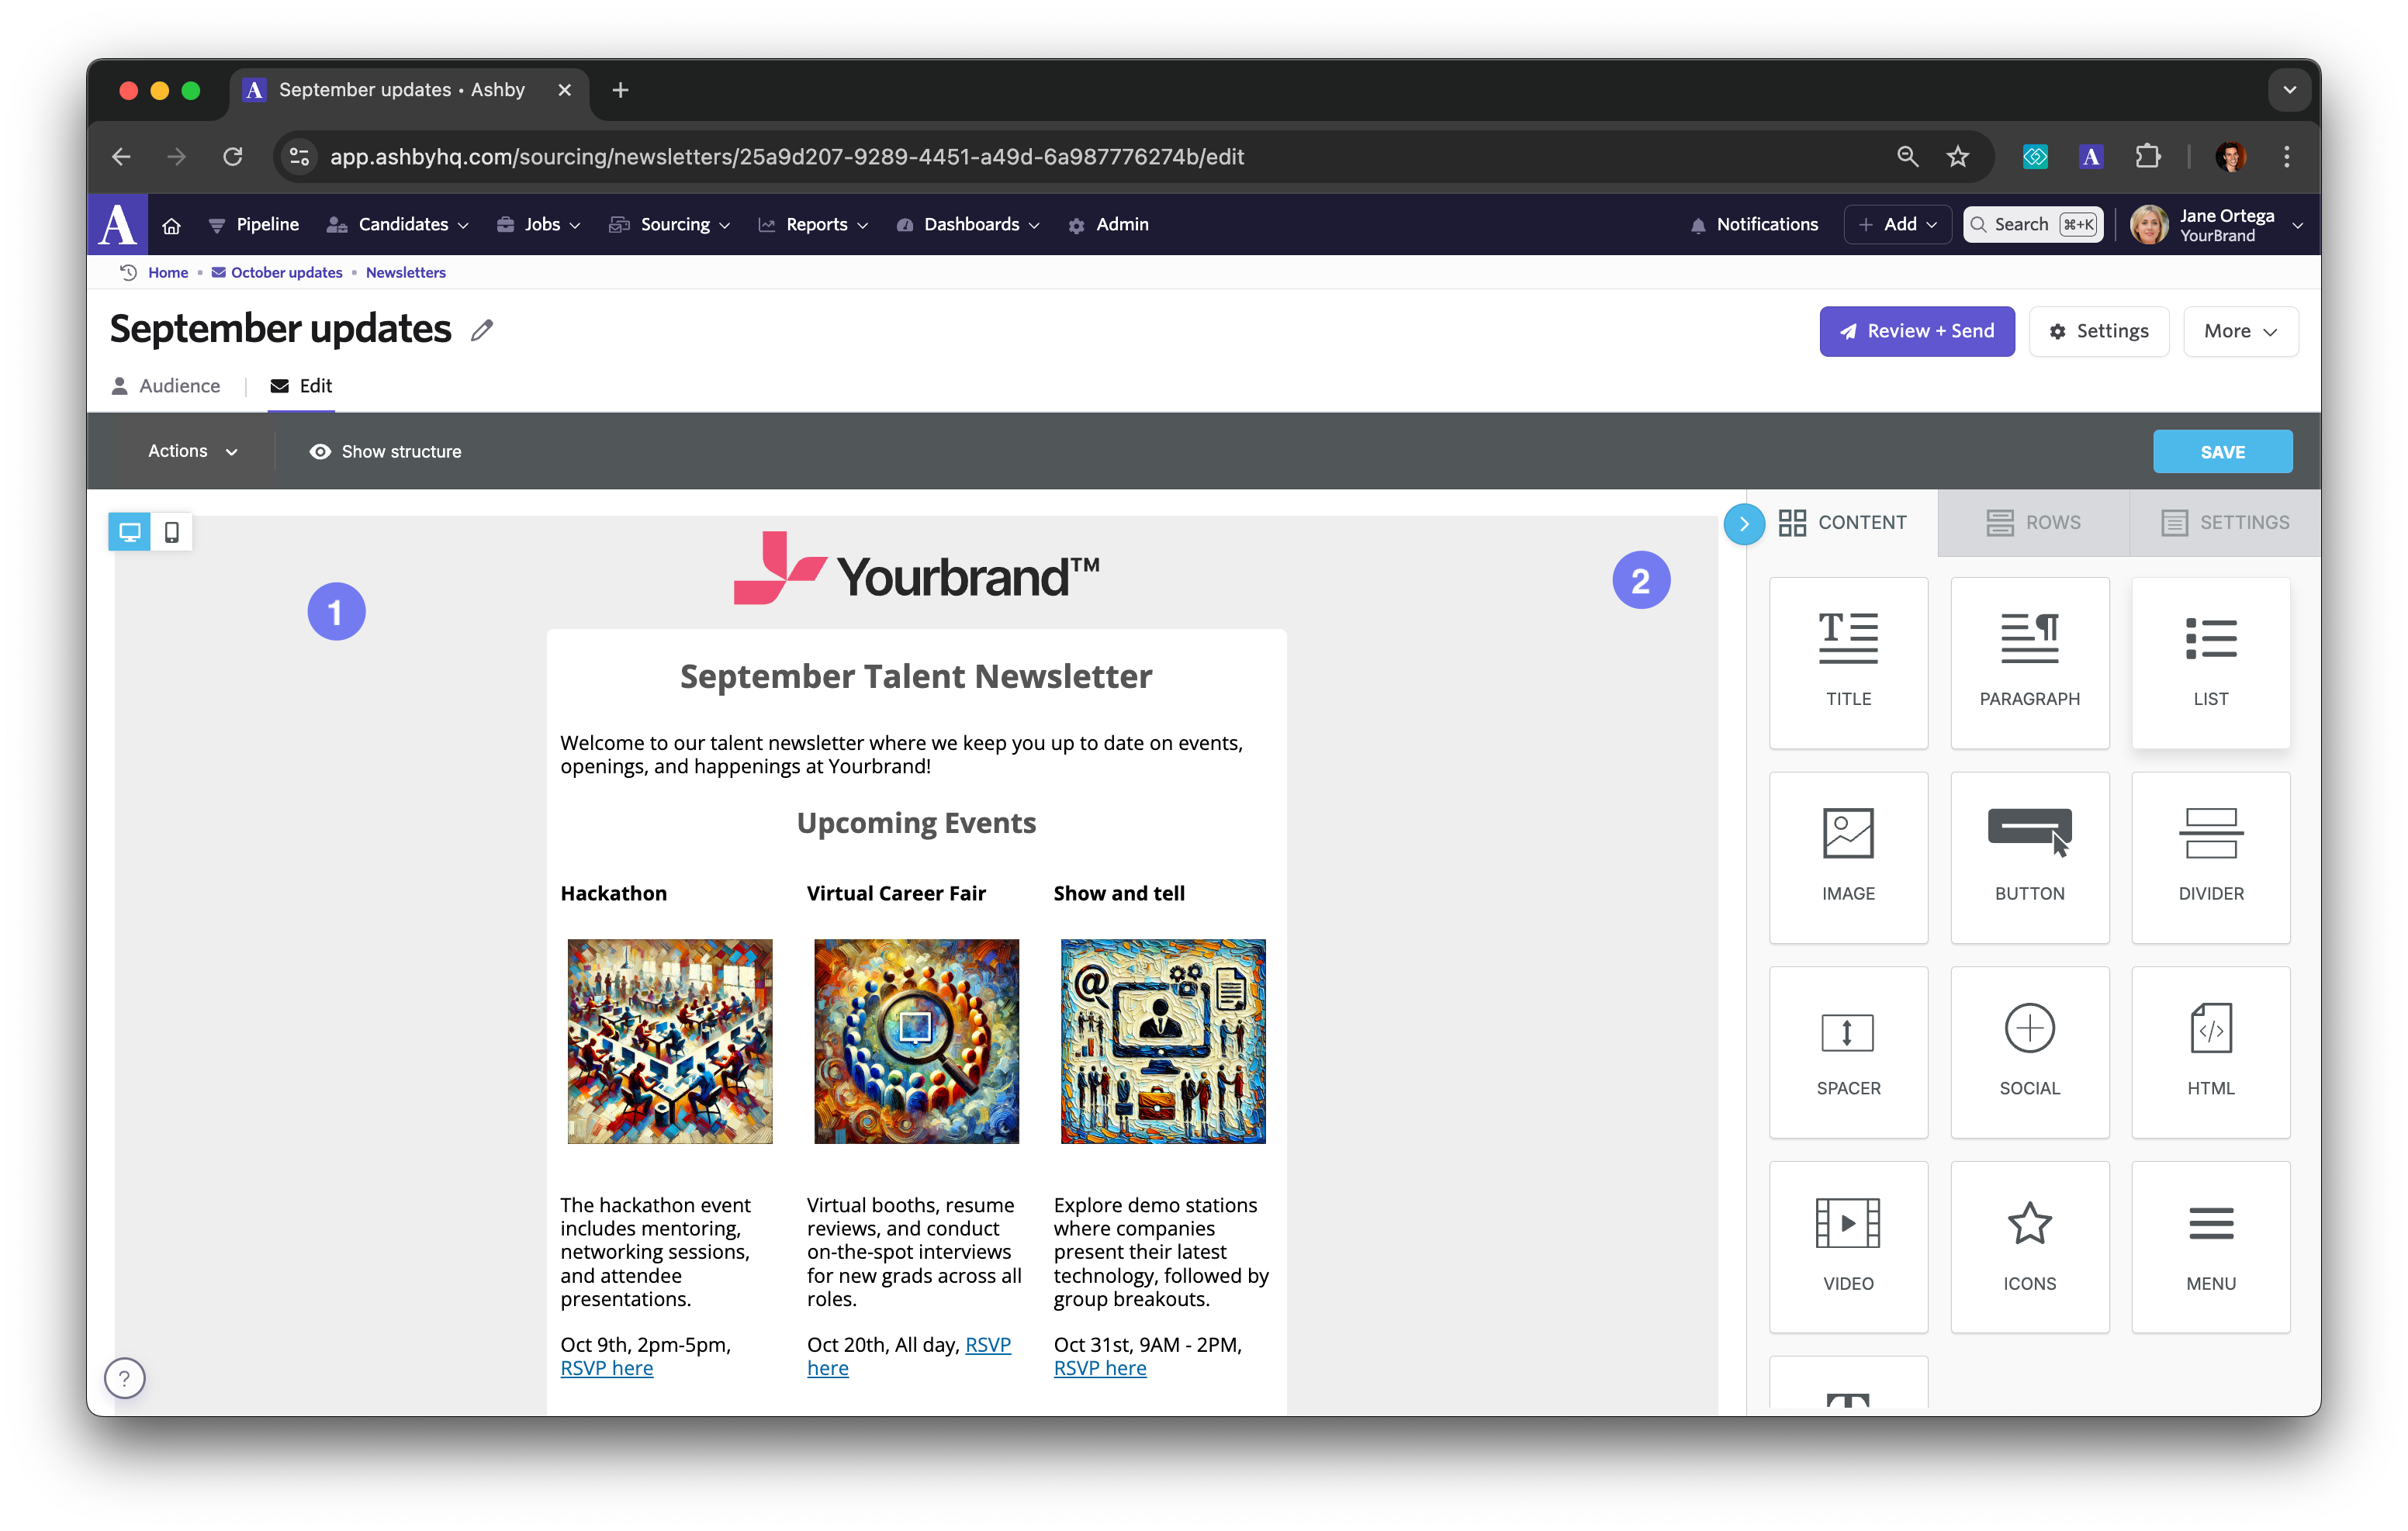The height and width of the screenshot is (1531, 2408).
Task: Expand the Reports menu
Action: [813, 225]
